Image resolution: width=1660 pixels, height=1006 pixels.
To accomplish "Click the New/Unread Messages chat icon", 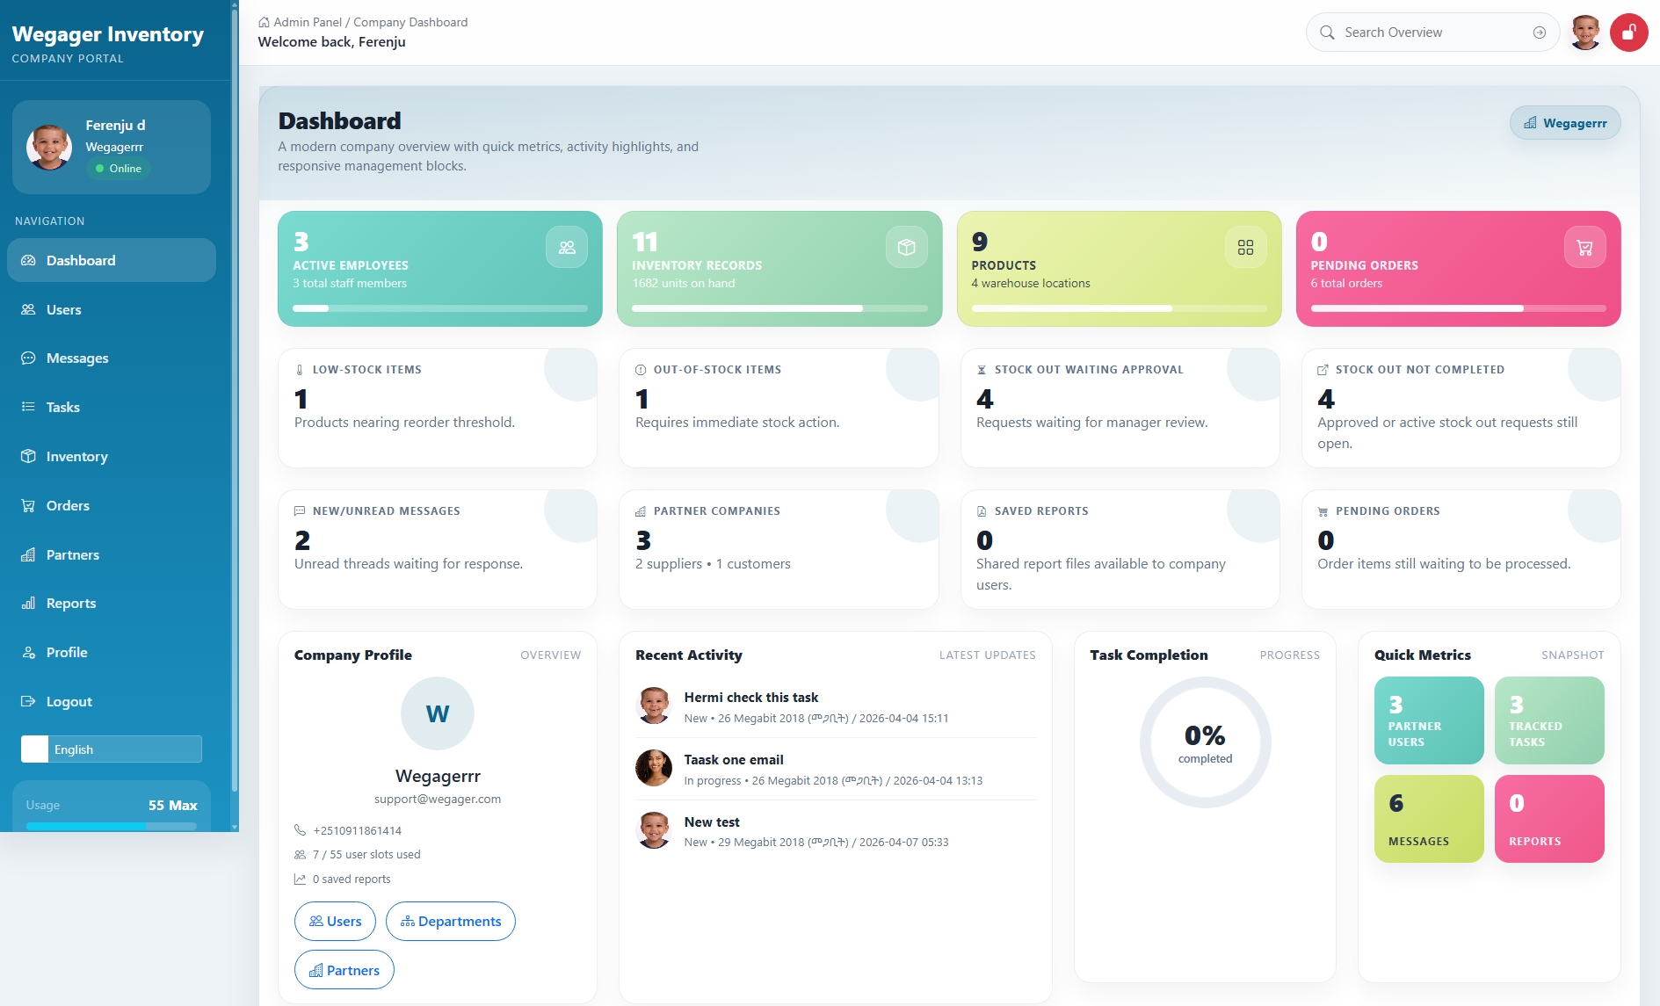I will pyautogui.click(x=300, y=511).
